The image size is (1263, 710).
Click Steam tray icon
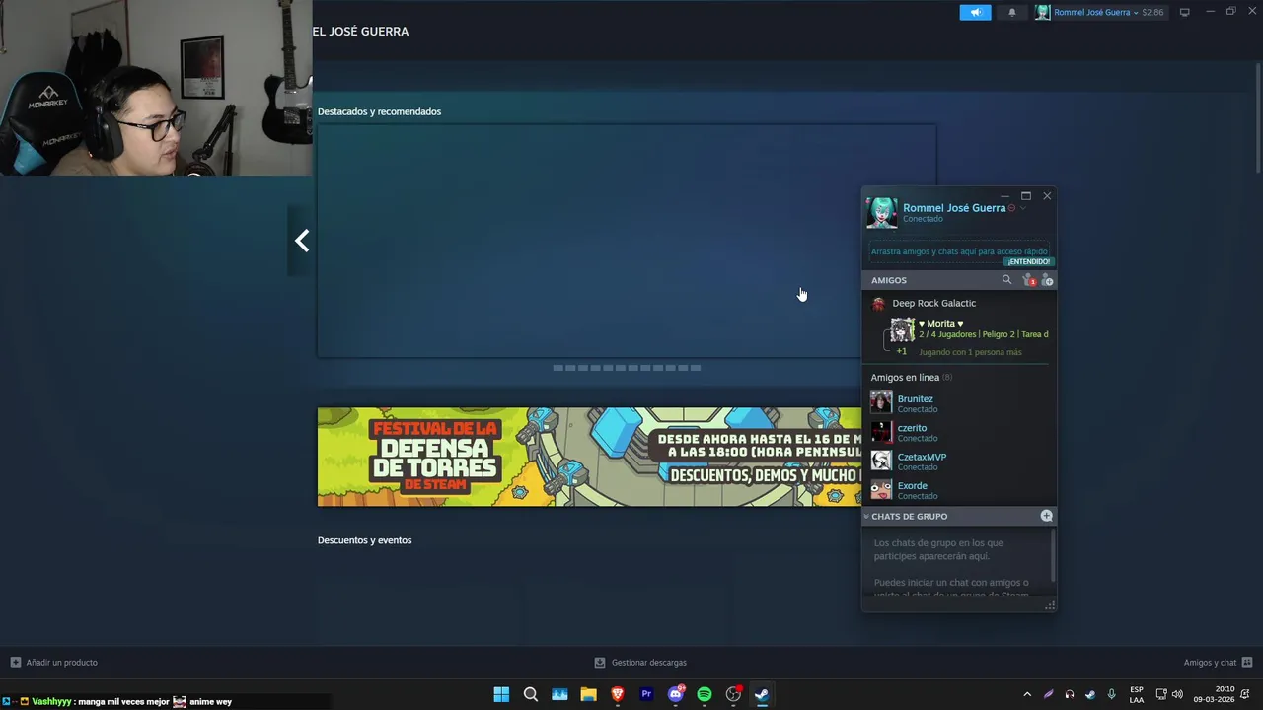[x=1090, y=694]
